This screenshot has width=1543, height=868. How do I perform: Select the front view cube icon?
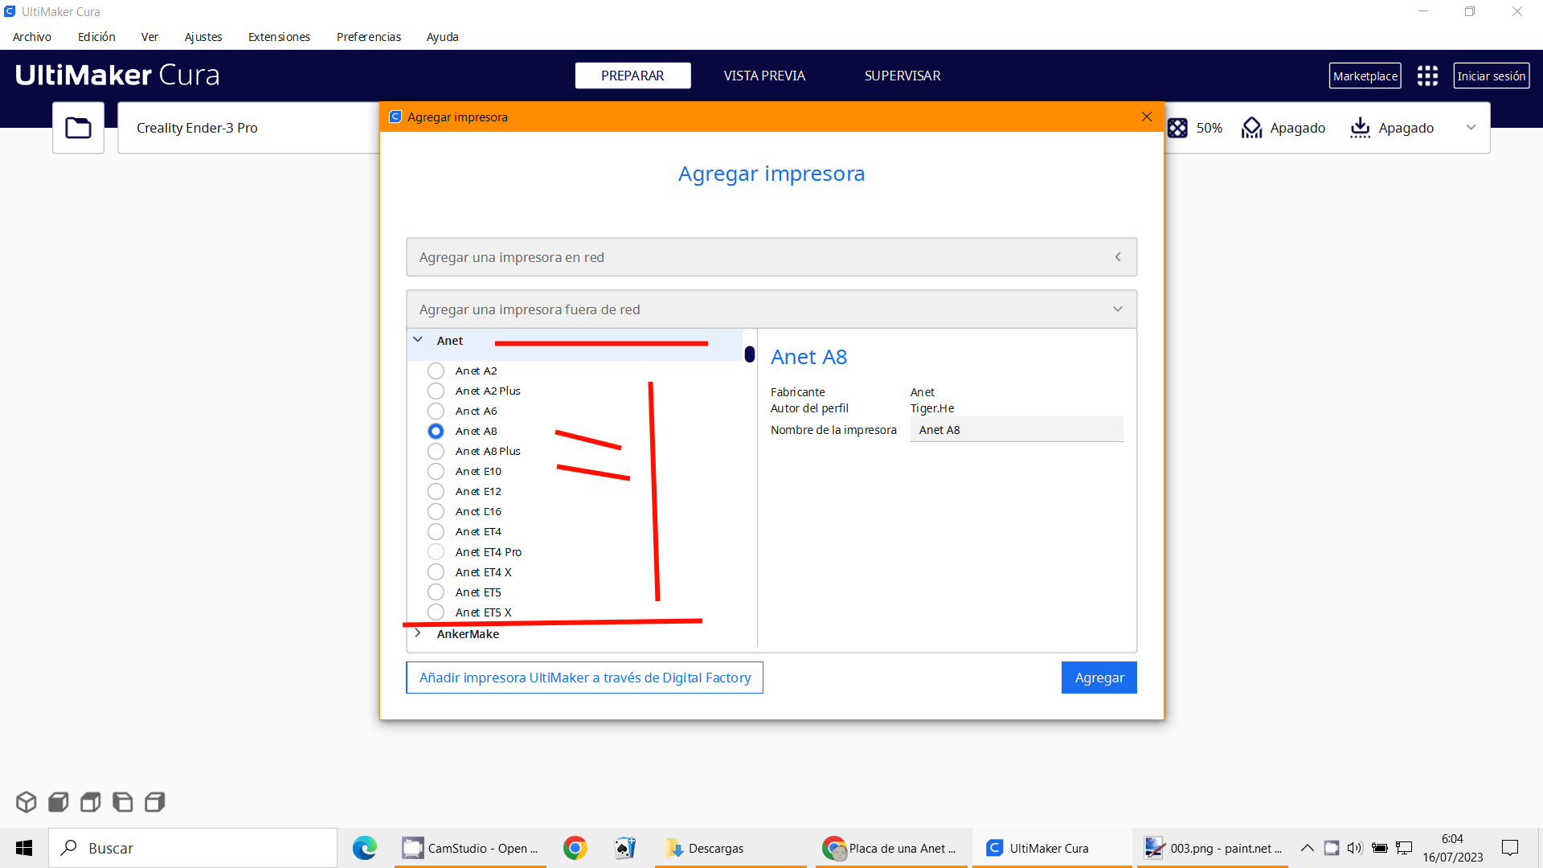point(58,801)
